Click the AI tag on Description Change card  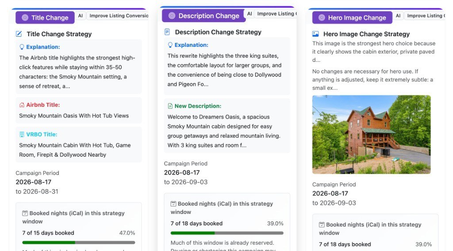point(250,14)
